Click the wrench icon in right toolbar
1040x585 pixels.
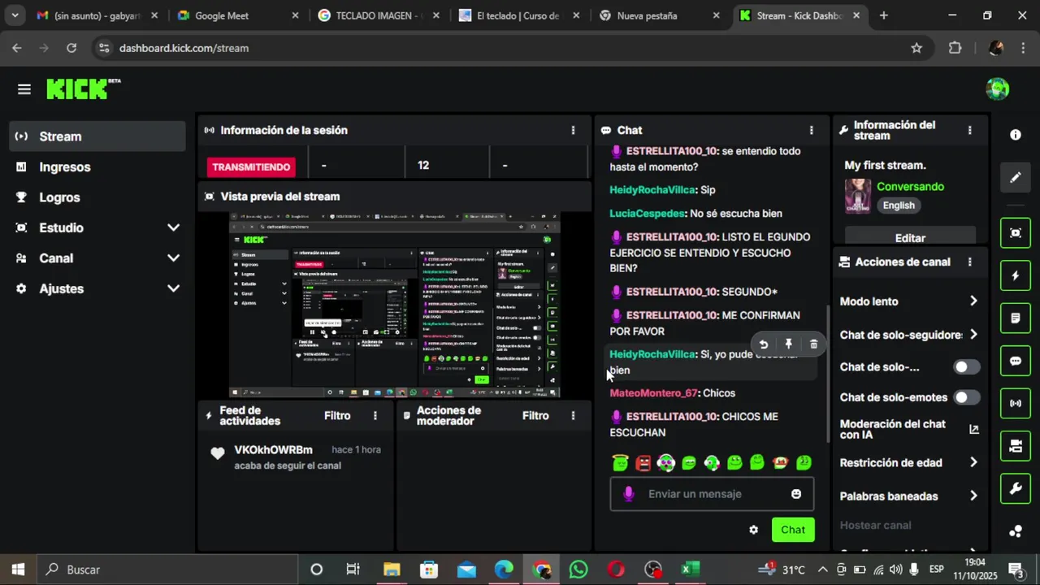pyautogui.click(x=1016, y=489)
